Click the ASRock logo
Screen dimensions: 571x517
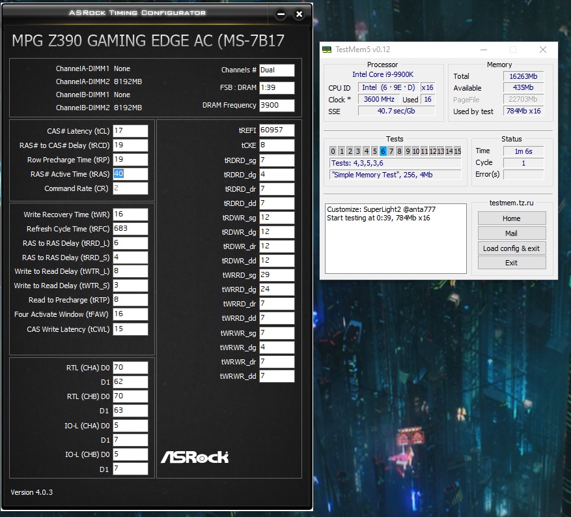coord(195,457)
